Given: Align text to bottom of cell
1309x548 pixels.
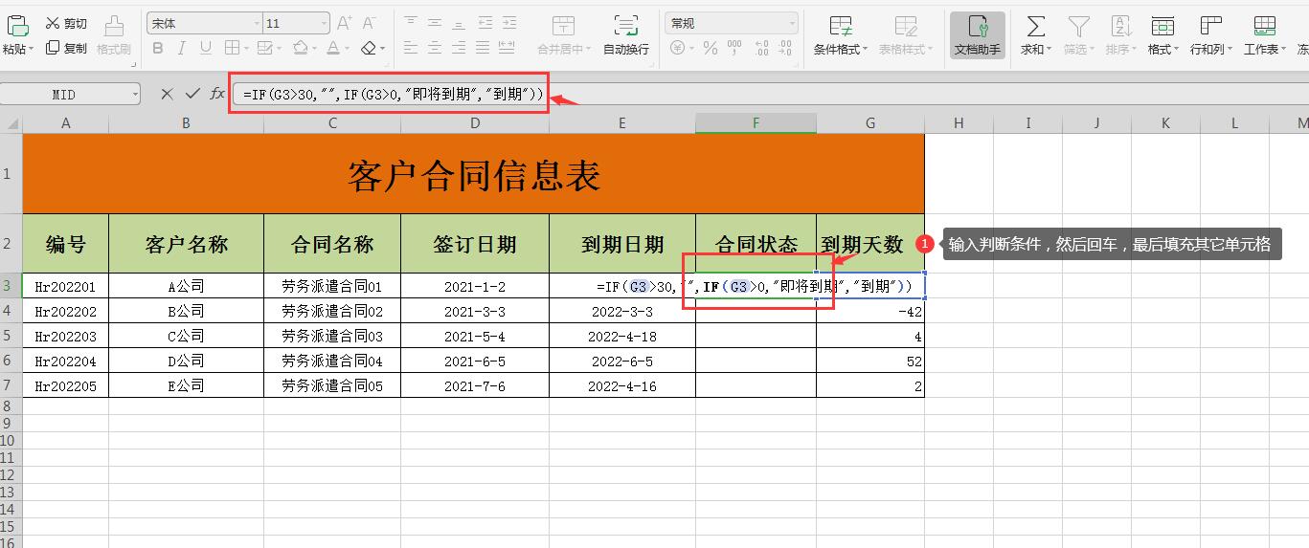Looking at the screenshot, I should coord(459,23).
